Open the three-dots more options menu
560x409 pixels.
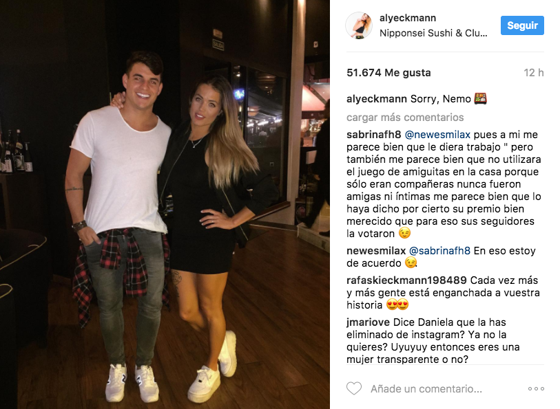(x=536, y=388)
